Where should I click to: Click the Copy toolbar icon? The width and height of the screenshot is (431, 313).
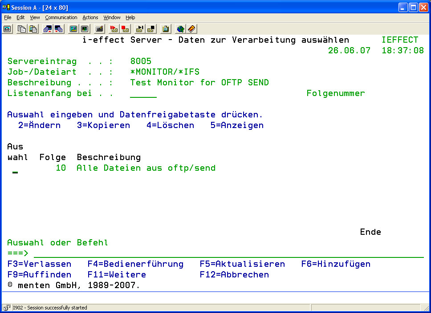(22, 29)
